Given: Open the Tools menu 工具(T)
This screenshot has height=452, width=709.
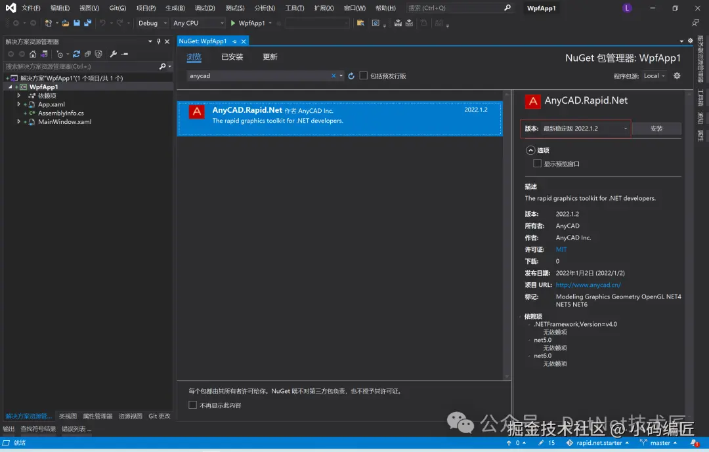Looking at the screenshot, I should pos(294,8).
